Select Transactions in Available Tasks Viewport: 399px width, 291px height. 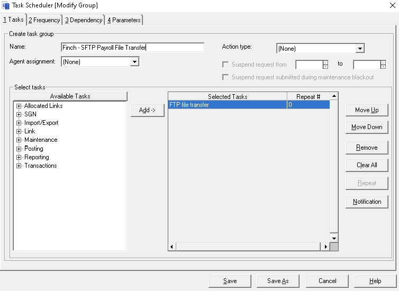point(40,166)
